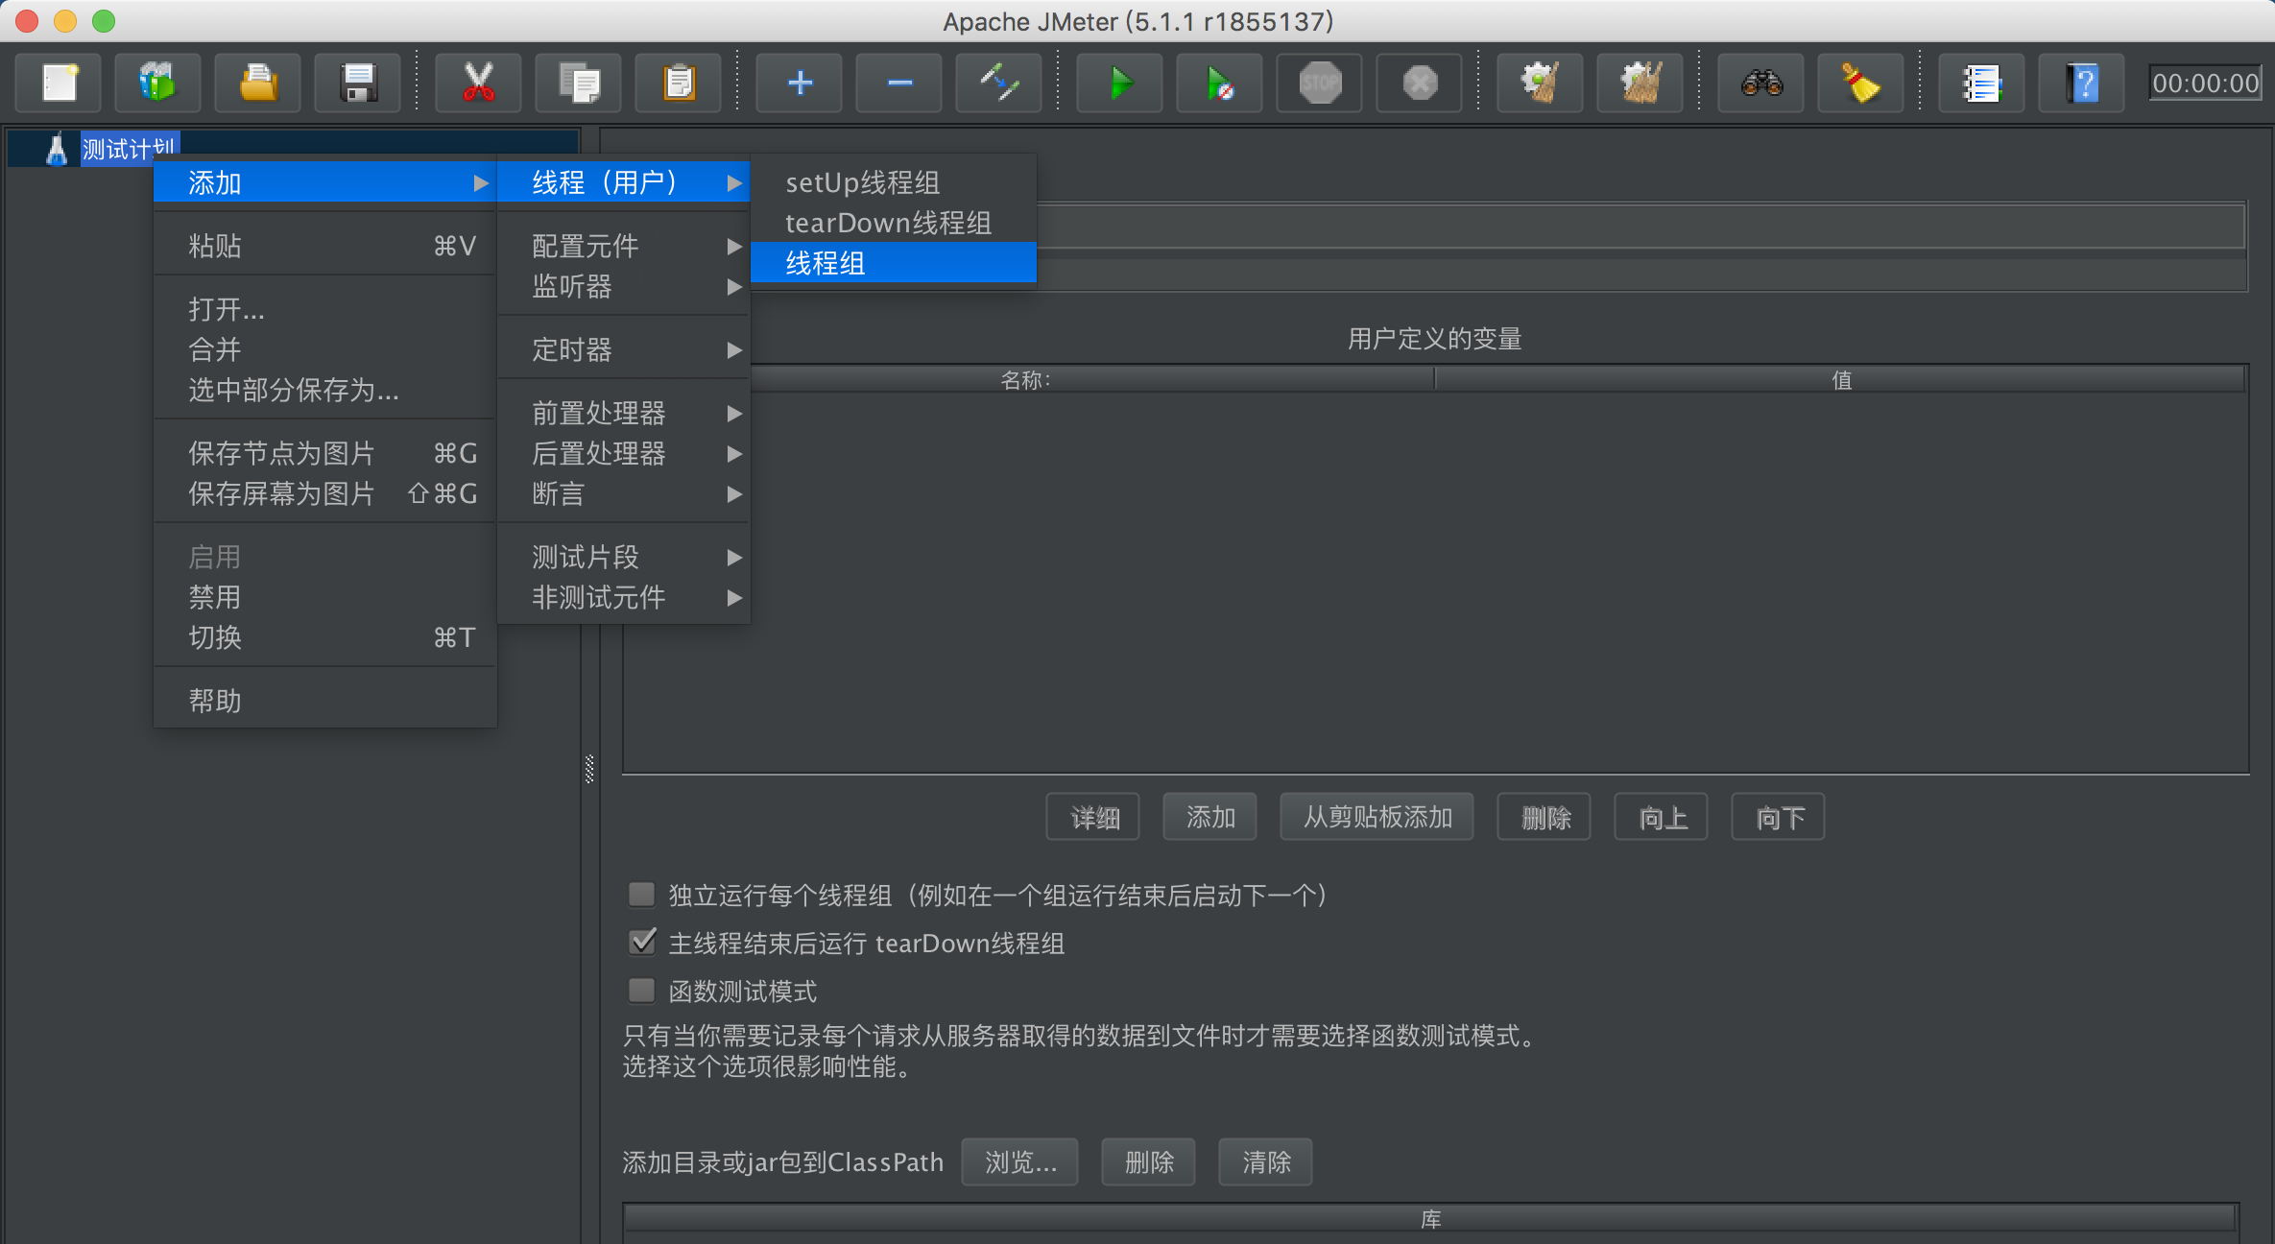Click the 添加 item in context menu
Screen dimensions: 2275x1244
click(325, 182)
